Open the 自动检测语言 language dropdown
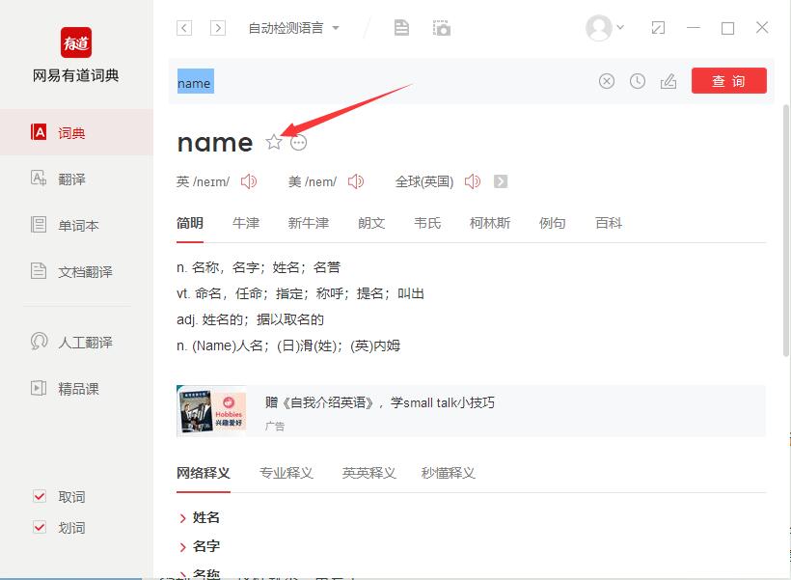 click(293, 28)
